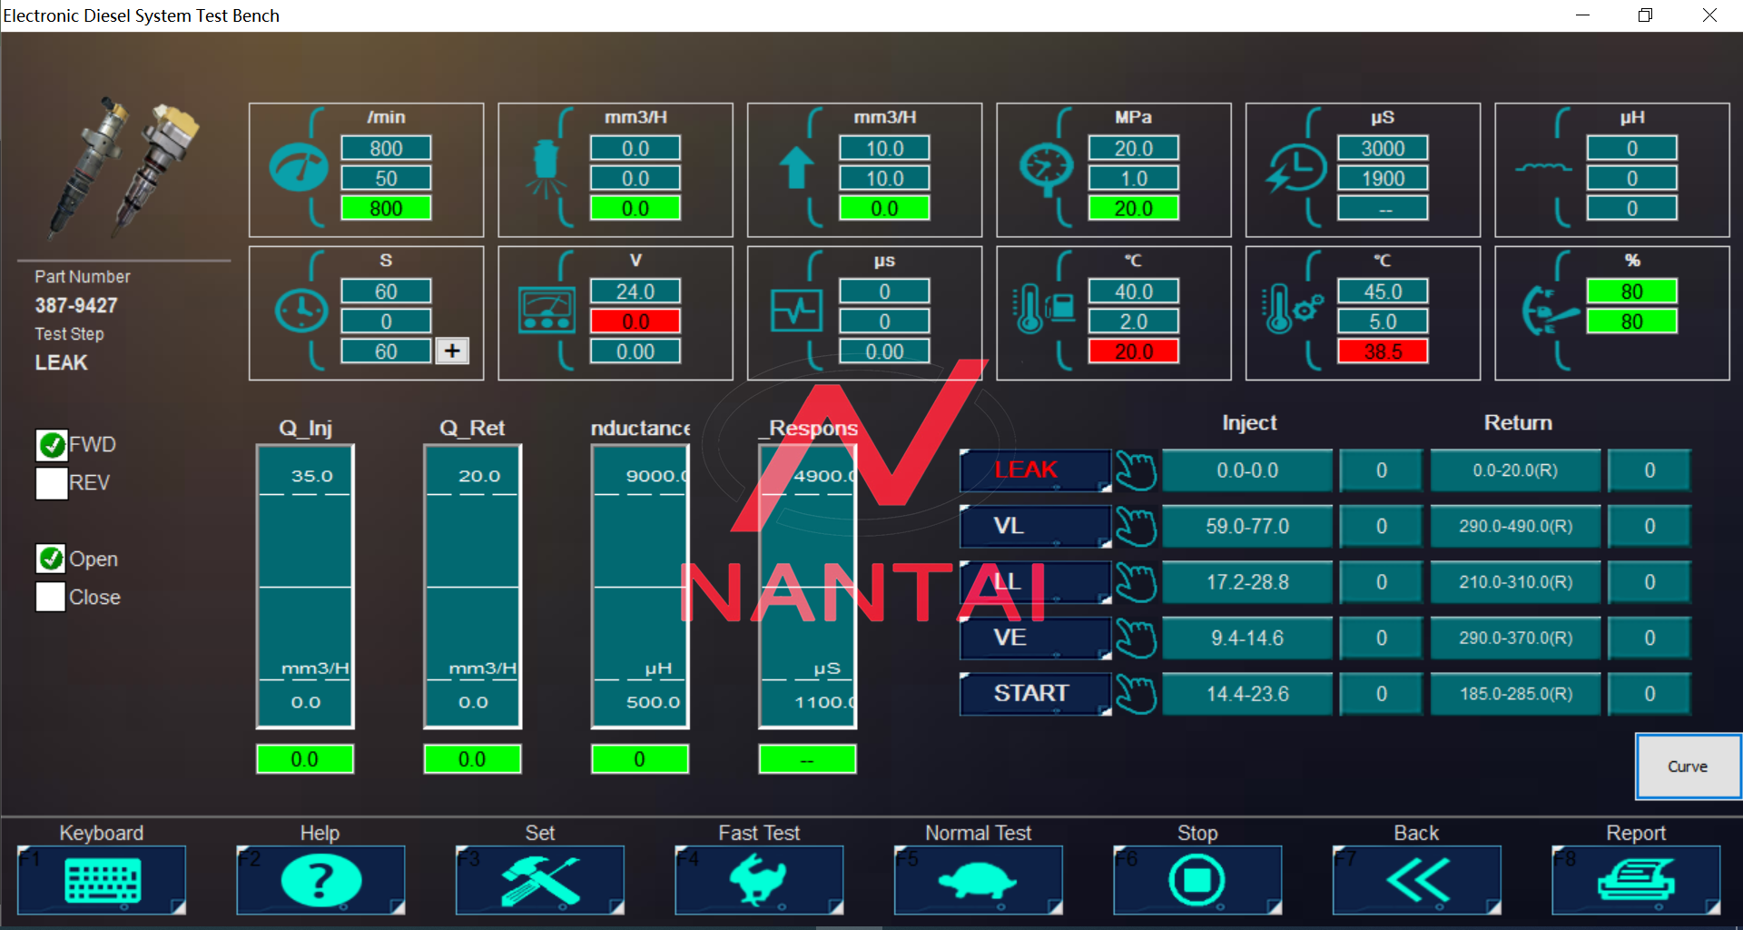Select the VE test step
Viewport: 1743px width, 930px height.
click(1034, 638)
